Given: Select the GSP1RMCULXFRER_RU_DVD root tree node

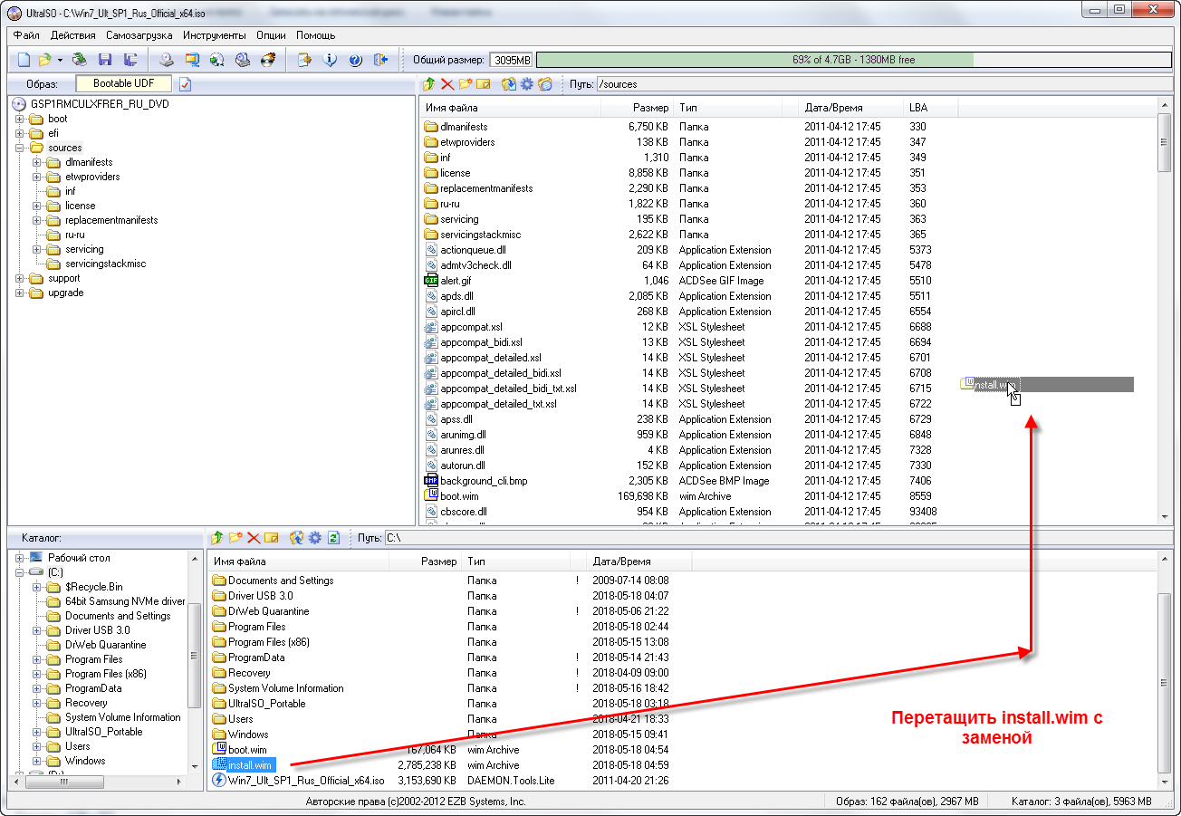Looking at the screenshot, I should 100,104.
